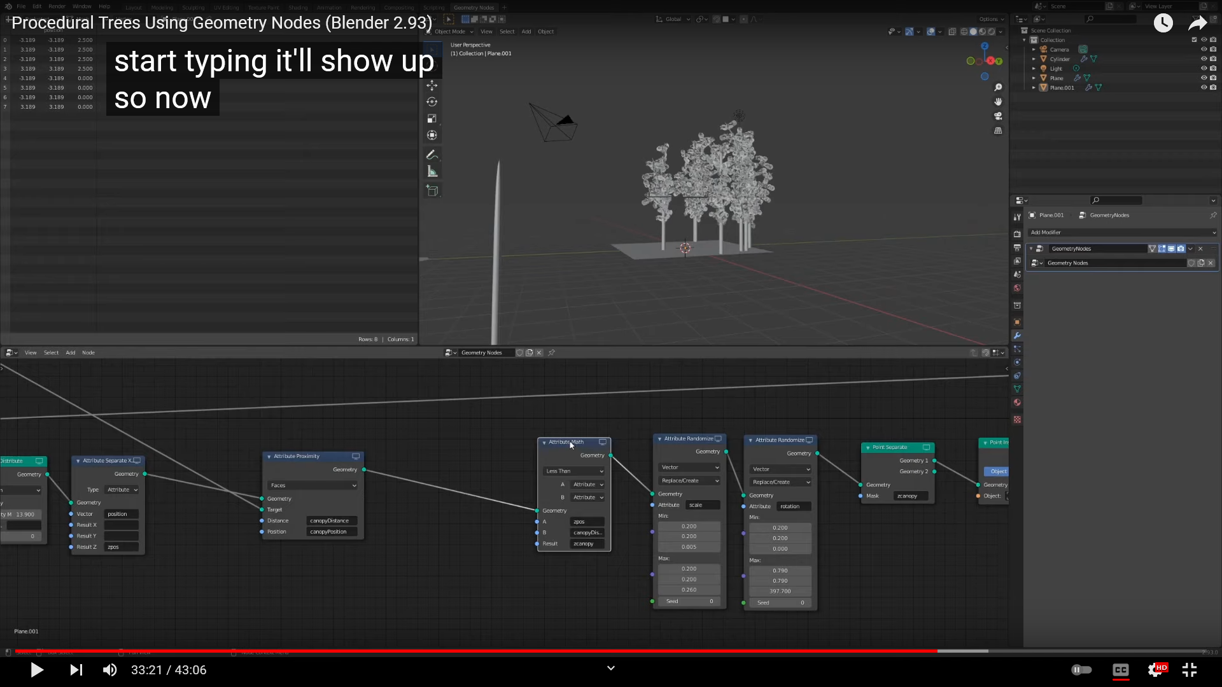
Task: Collapse the Collection tree in outliner
Action: (1025, 39)
